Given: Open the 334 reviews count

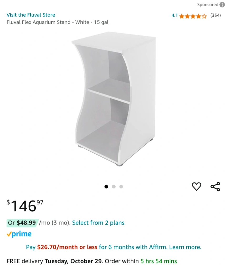Looking at the screenshot, I should coord(216,15).
